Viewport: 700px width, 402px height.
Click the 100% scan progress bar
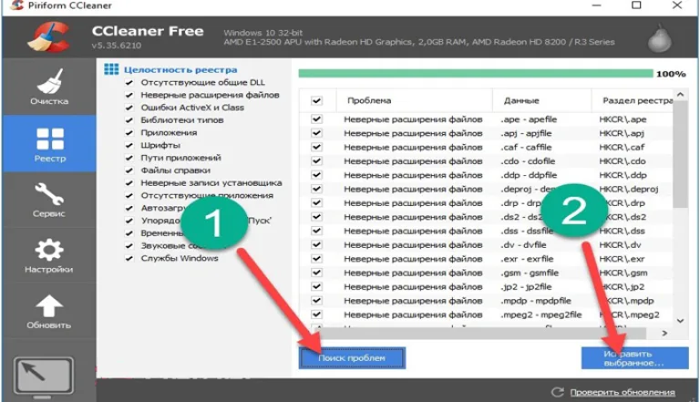[476, 74]
